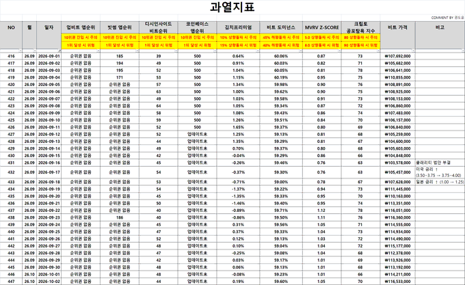Select the '5.0 상향돌파 시 주의' warning cell

tap(322, 38)
